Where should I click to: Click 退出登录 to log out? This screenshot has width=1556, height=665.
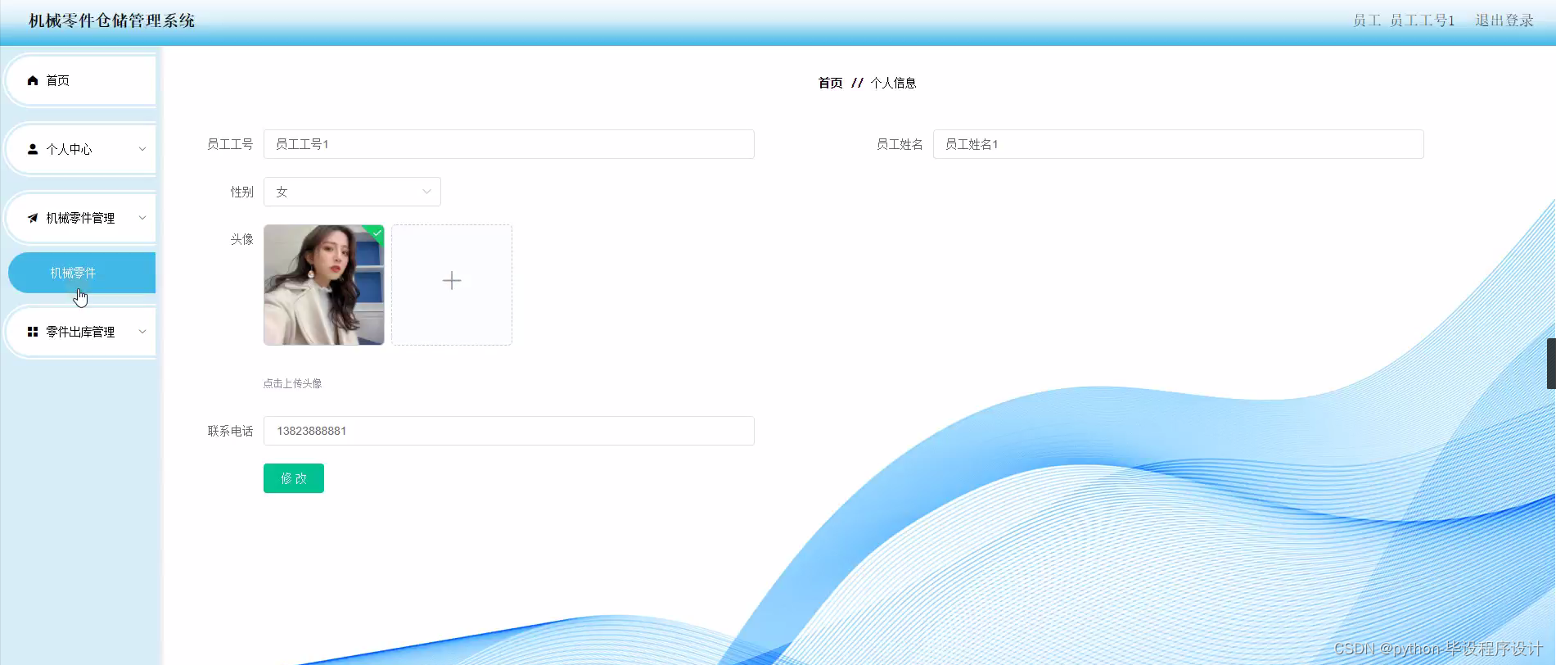click(x=1504, y=20)
